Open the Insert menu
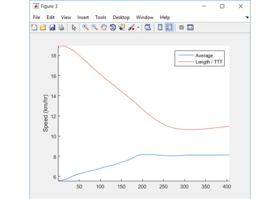This screenshot has width=280, height=199. (83, 17)
